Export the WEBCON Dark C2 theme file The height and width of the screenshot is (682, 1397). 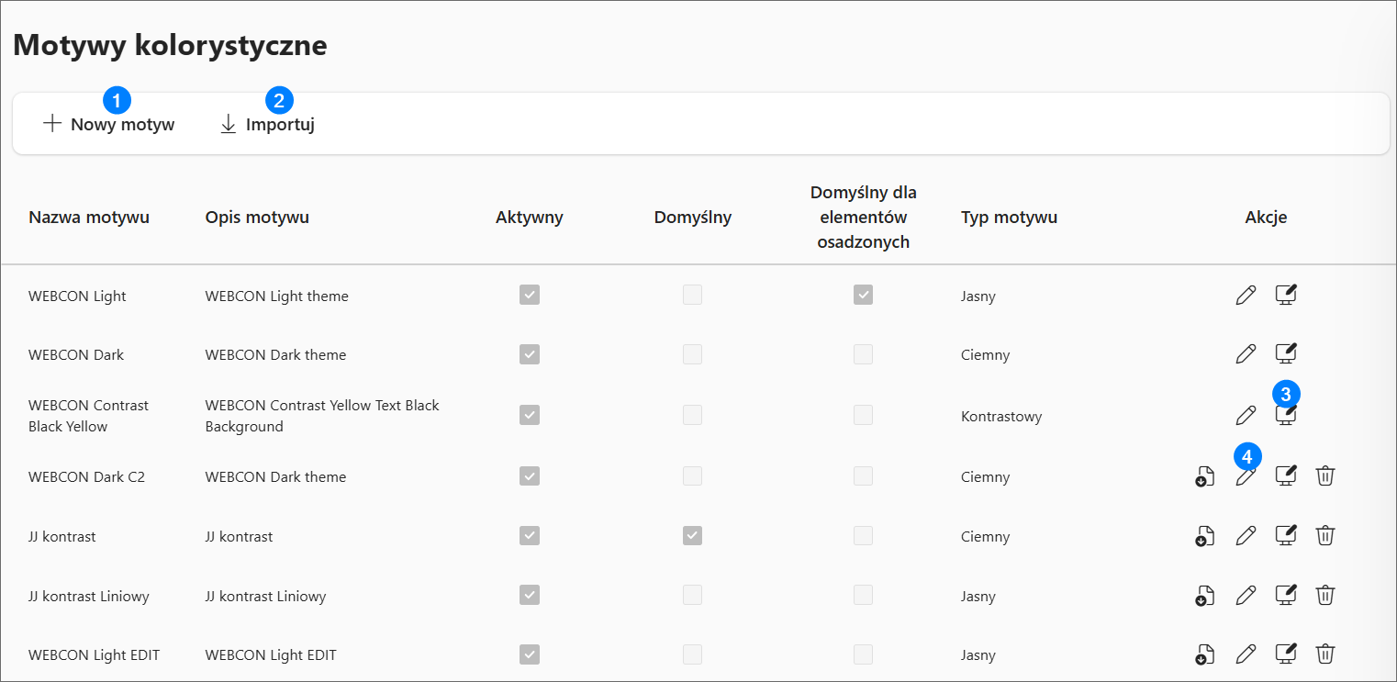1204,476
